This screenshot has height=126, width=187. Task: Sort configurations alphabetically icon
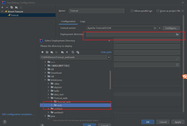tap(21, 7)
